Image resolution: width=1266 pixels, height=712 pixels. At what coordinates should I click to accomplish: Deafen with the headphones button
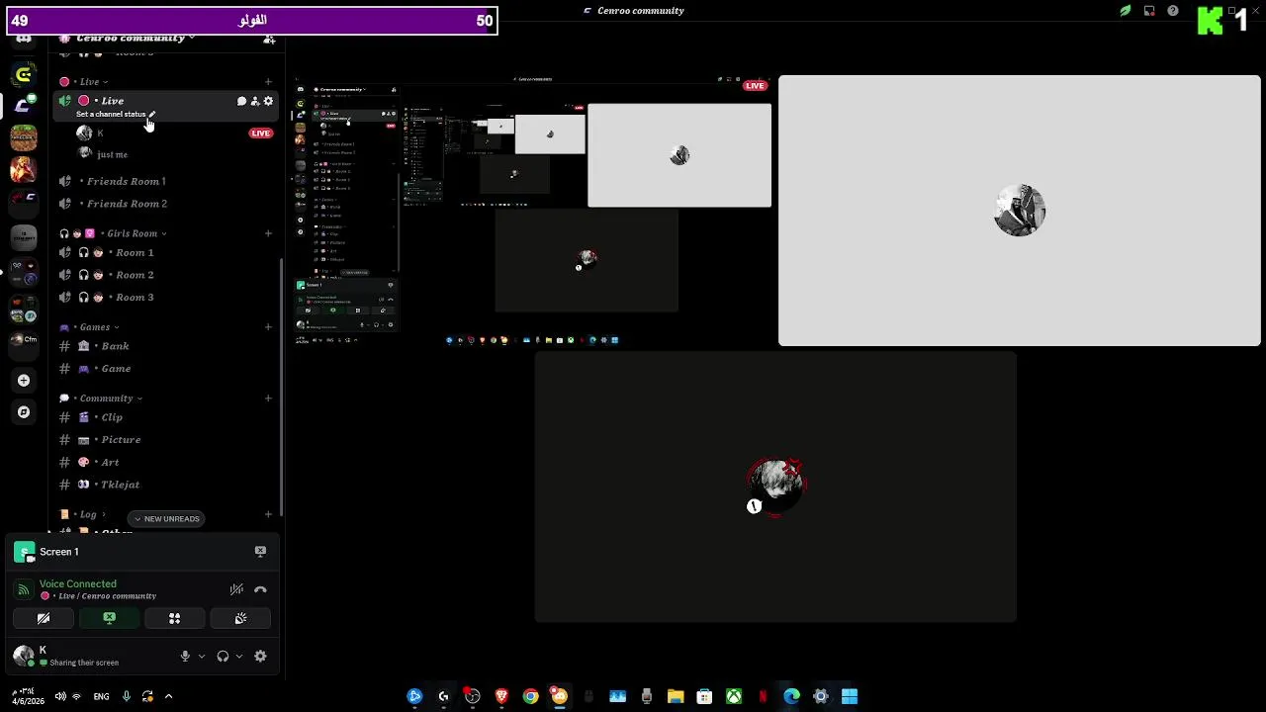tap(223, 656)
